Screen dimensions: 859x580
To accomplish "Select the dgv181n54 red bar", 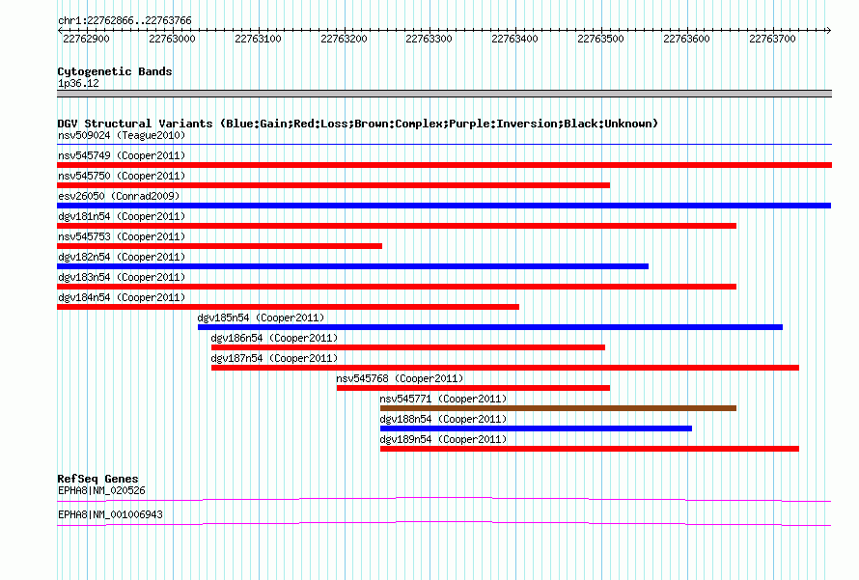I will [397, 226].
